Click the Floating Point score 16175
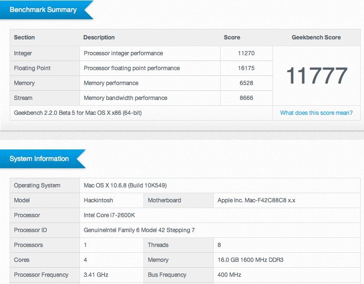Image resolution: width=364 pixels, height=284 pixels. [246, 68]
